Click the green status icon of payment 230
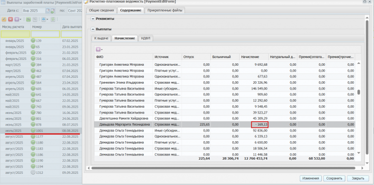 pyautogui.click(x=33, y=53)
